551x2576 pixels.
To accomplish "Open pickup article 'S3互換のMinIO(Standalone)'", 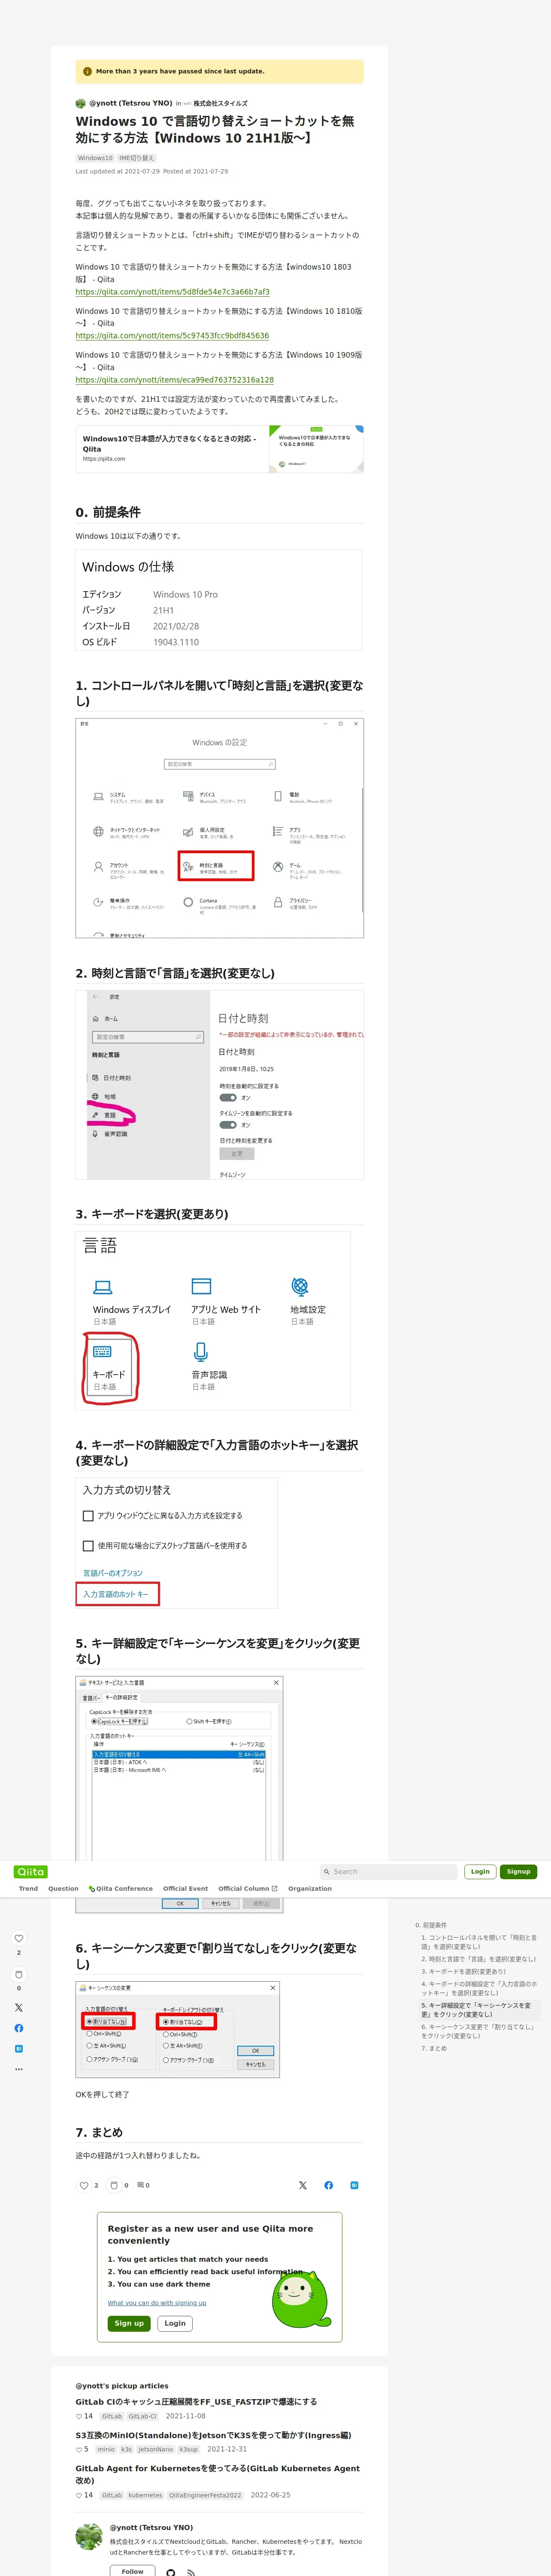I will 213,2435.
